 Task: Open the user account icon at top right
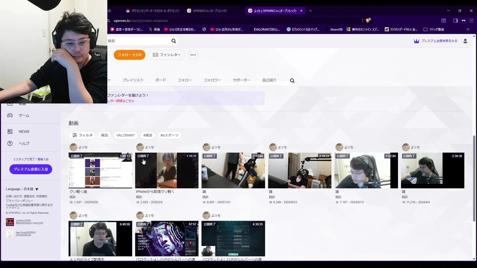(x=465, y=41)
